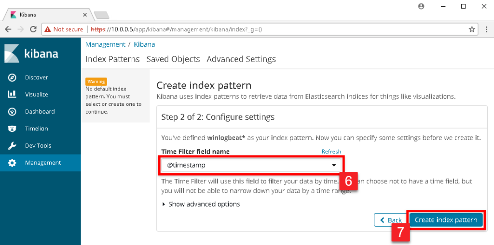This screenshot has height=245, width=494.
Task: Click the Management gear icon
Action: click(12, 163)
